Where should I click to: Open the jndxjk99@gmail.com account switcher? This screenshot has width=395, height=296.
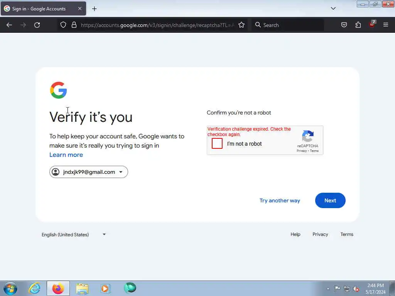tap(89, 172)
